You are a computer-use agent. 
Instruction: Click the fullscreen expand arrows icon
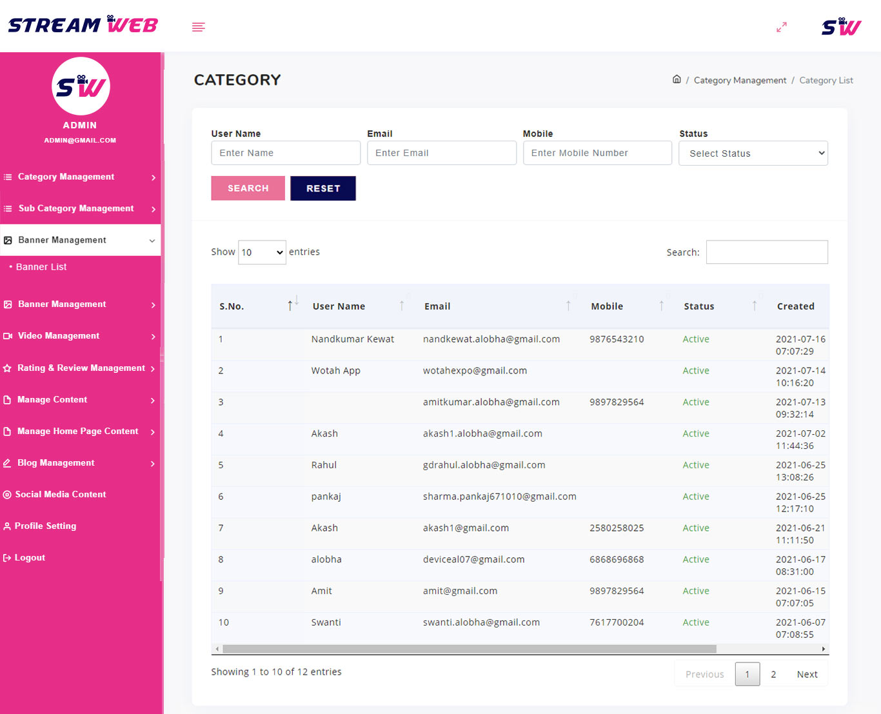(781, 27)
